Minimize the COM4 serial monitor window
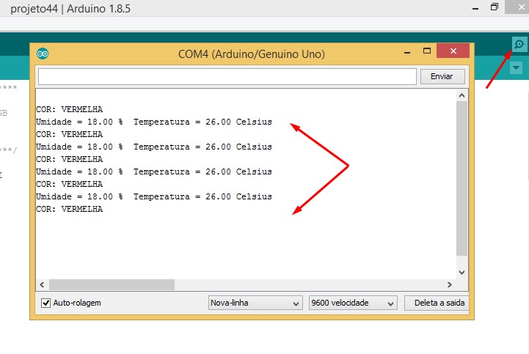The width and height of the screenshot is (529, 354). (x=407, y=52)
